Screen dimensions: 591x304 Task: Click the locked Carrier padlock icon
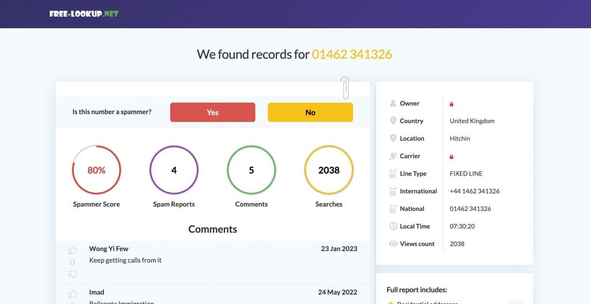451,157
